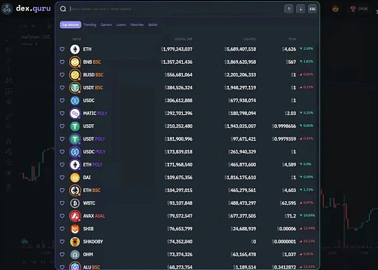Click the ETH volume $1,979,243,037
Screen dimensions: 378x270
pos(176,49)
